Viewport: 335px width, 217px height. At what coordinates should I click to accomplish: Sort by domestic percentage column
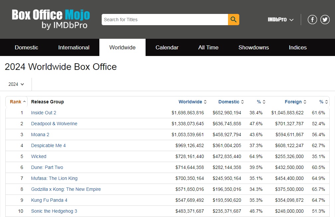pos(261,102)
